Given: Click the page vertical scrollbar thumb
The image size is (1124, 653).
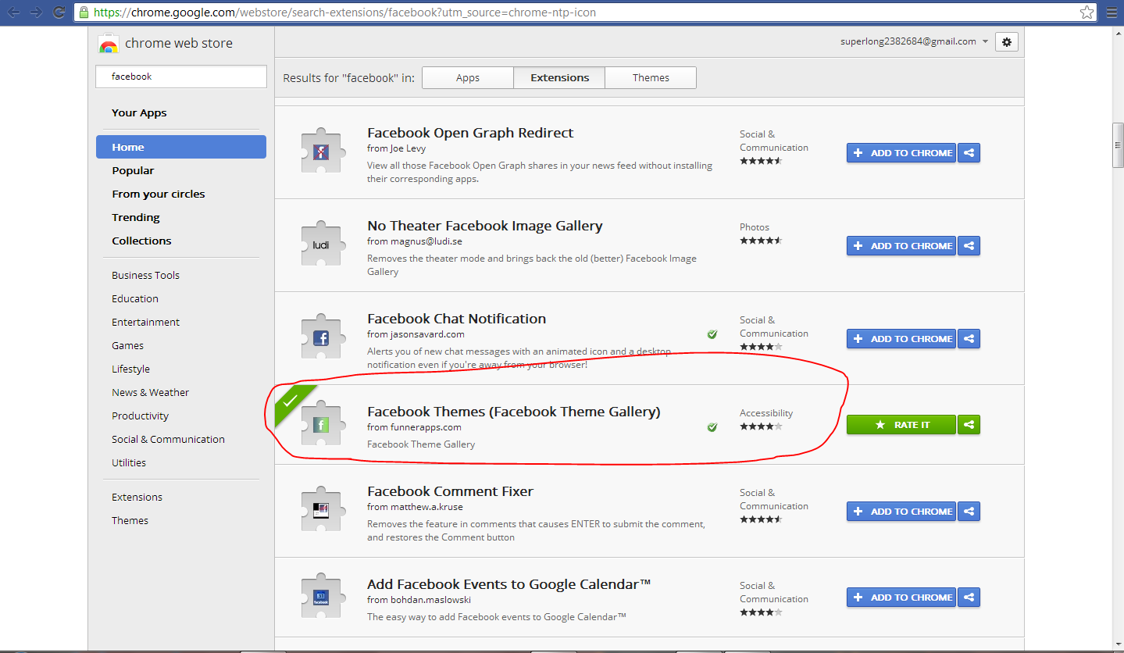Looking at the screenshot, I should click(x=1118, y=145).
